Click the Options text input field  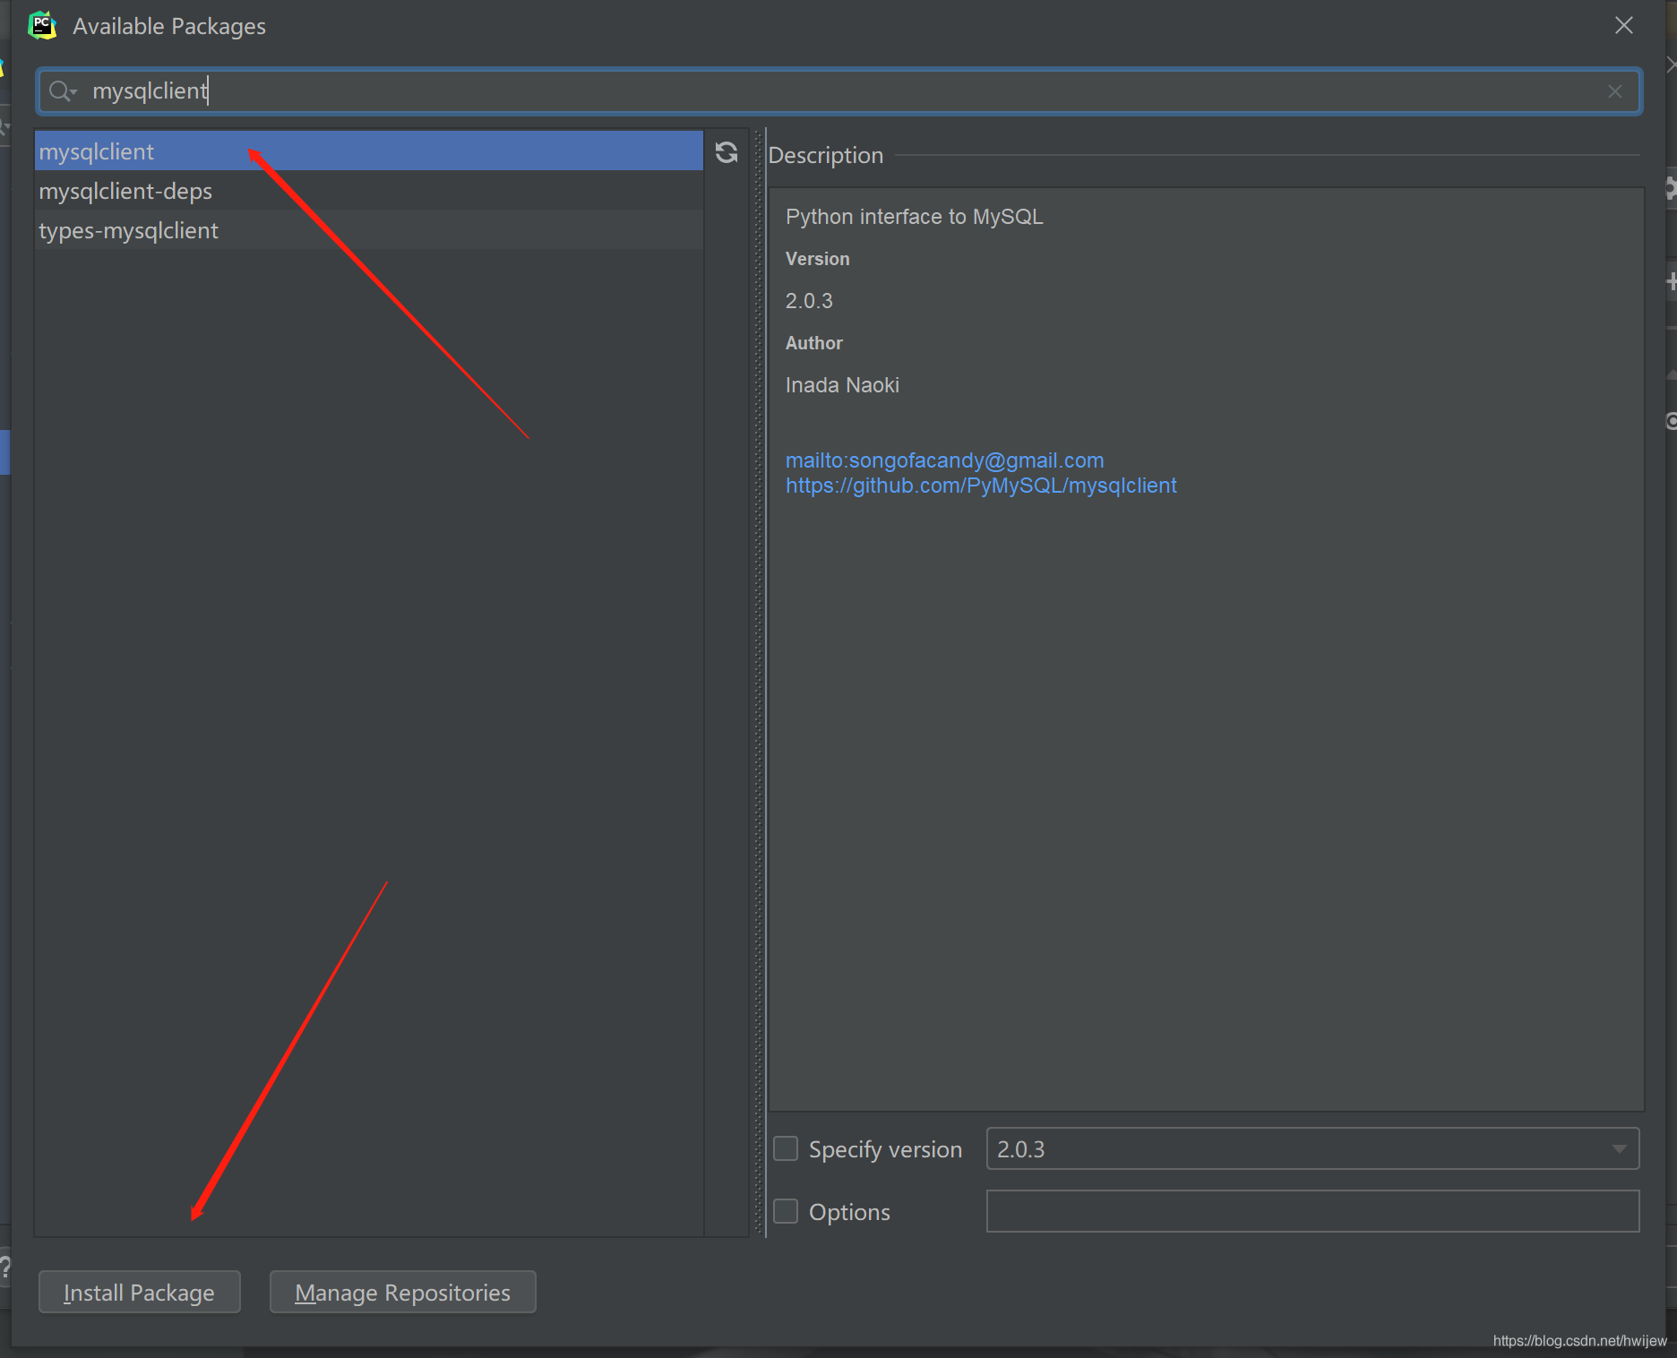[x=1312, y=1211]
